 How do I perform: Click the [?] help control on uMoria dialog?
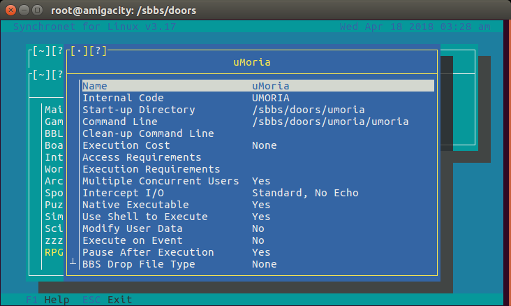(x=94, y=51)
